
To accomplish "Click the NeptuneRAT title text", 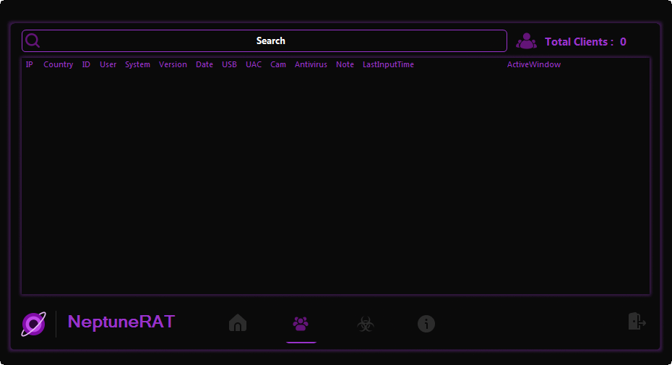I will [x=121, y=322].
